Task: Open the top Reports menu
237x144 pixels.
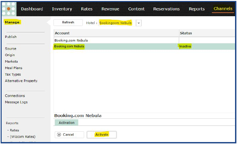Action: 197,9
